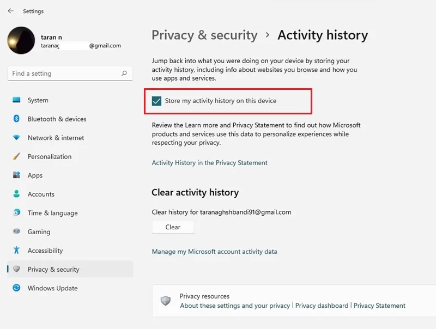This screenshot has height=329, width=436.
Task: Click the Network wifi icon
Action: coord(16,137)
